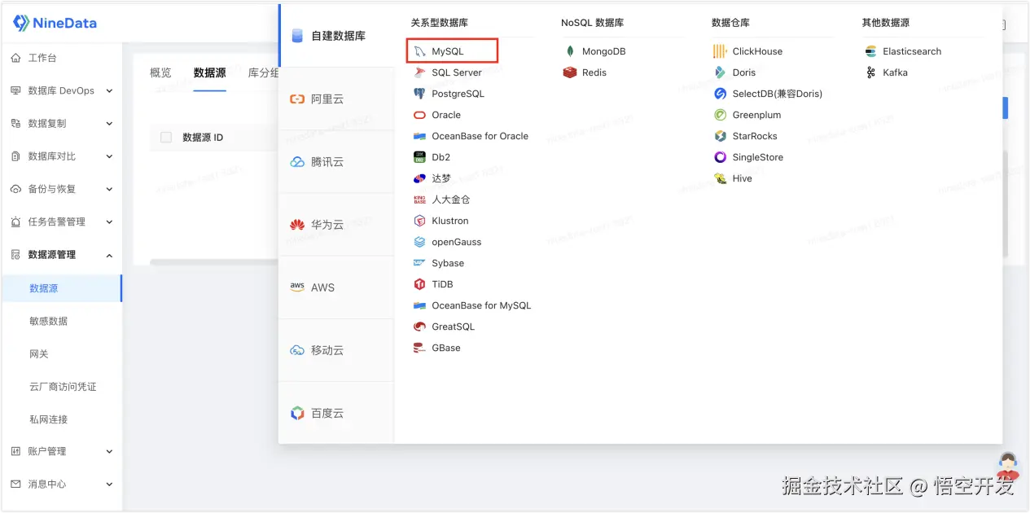Open the customer support avatar icon

click(x=1008, y=467)
